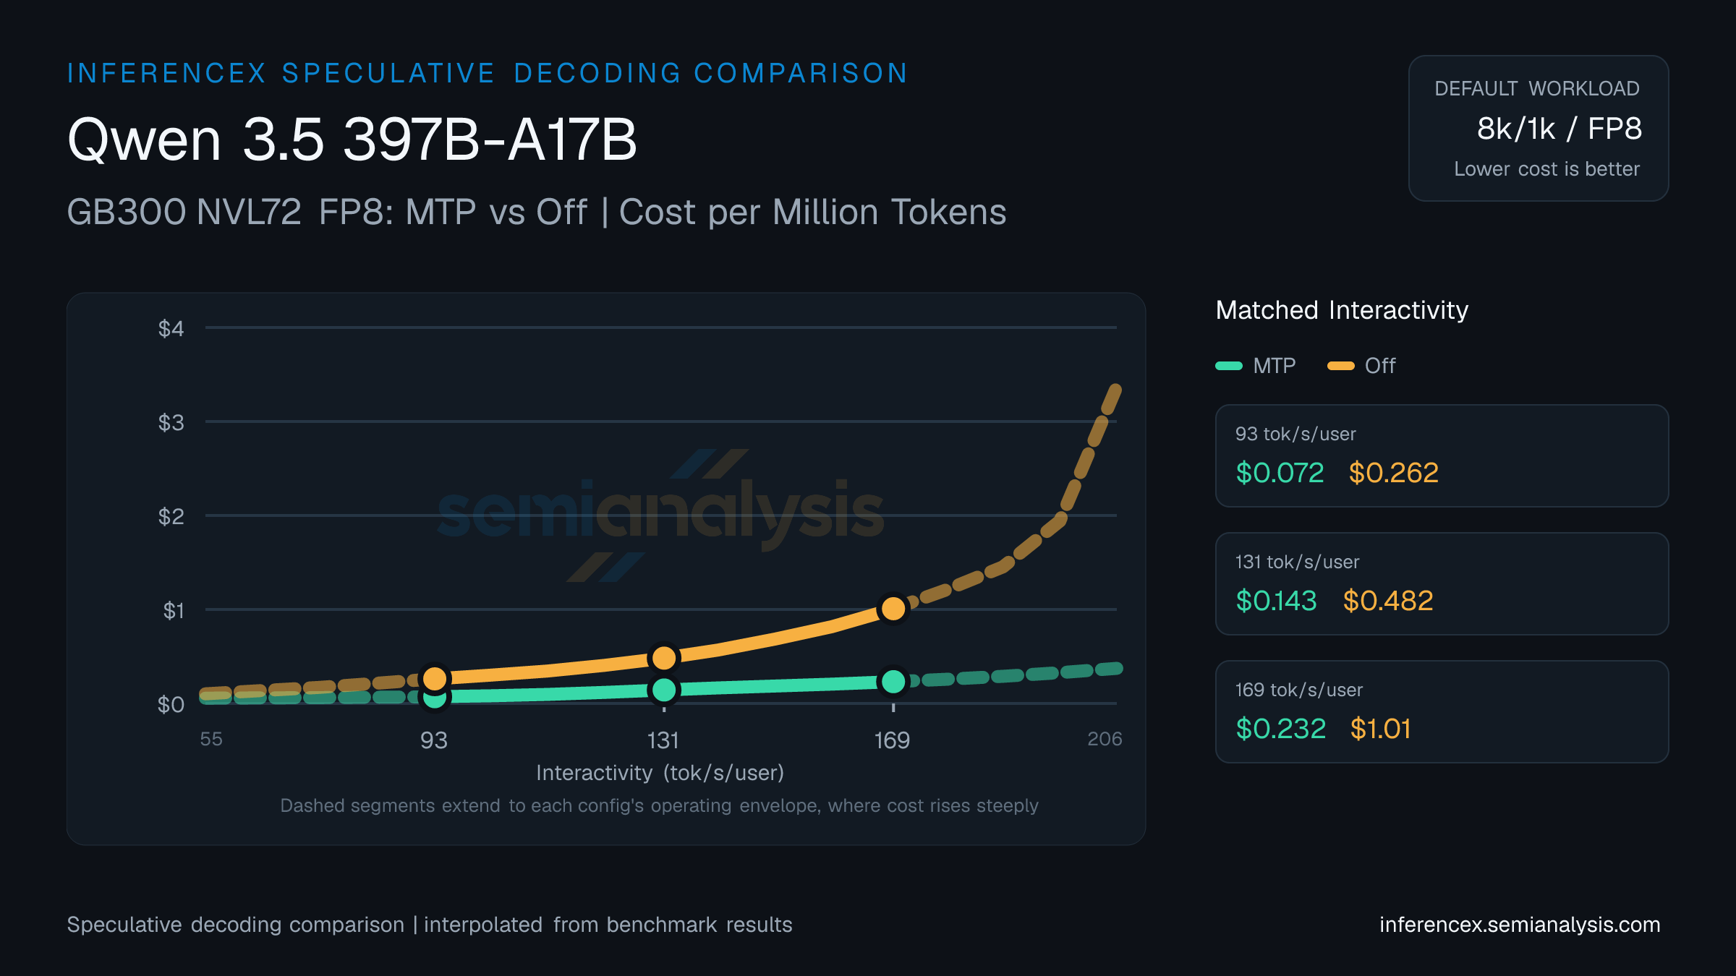The image size is (1736, 976).
Task: Click the 169 tick label on x-axis
Action: point(893,740)
